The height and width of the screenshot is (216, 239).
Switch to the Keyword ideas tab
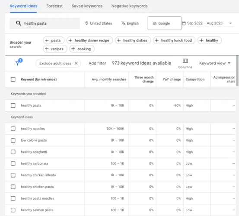23,6
